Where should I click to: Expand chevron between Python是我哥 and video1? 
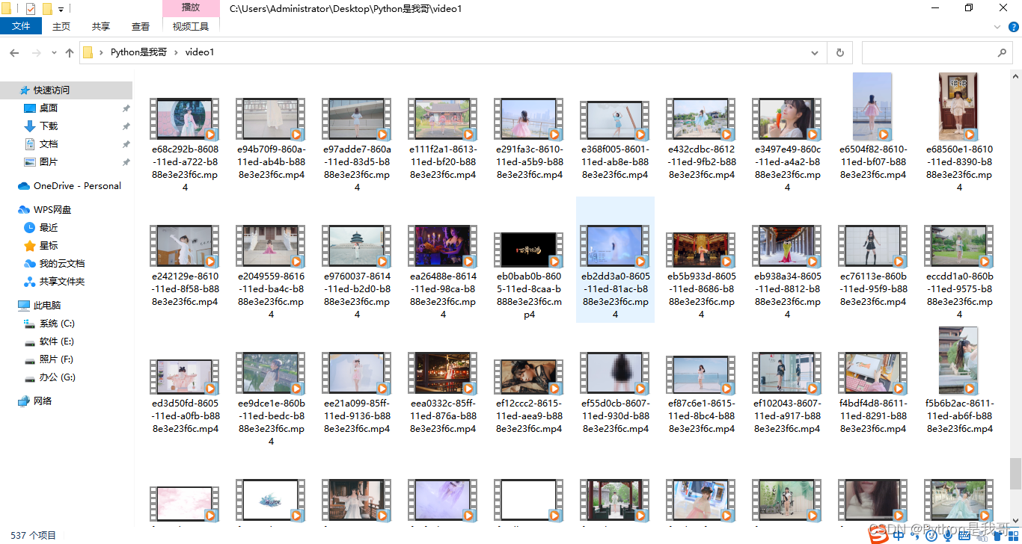[177, 52]
